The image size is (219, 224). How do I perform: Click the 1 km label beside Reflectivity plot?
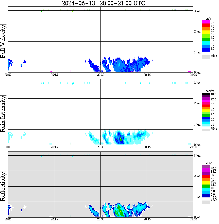197,197
